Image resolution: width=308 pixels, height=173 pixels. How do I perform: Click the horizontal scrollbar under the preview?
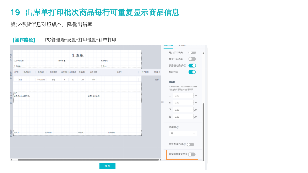click(x=88, y=160)
